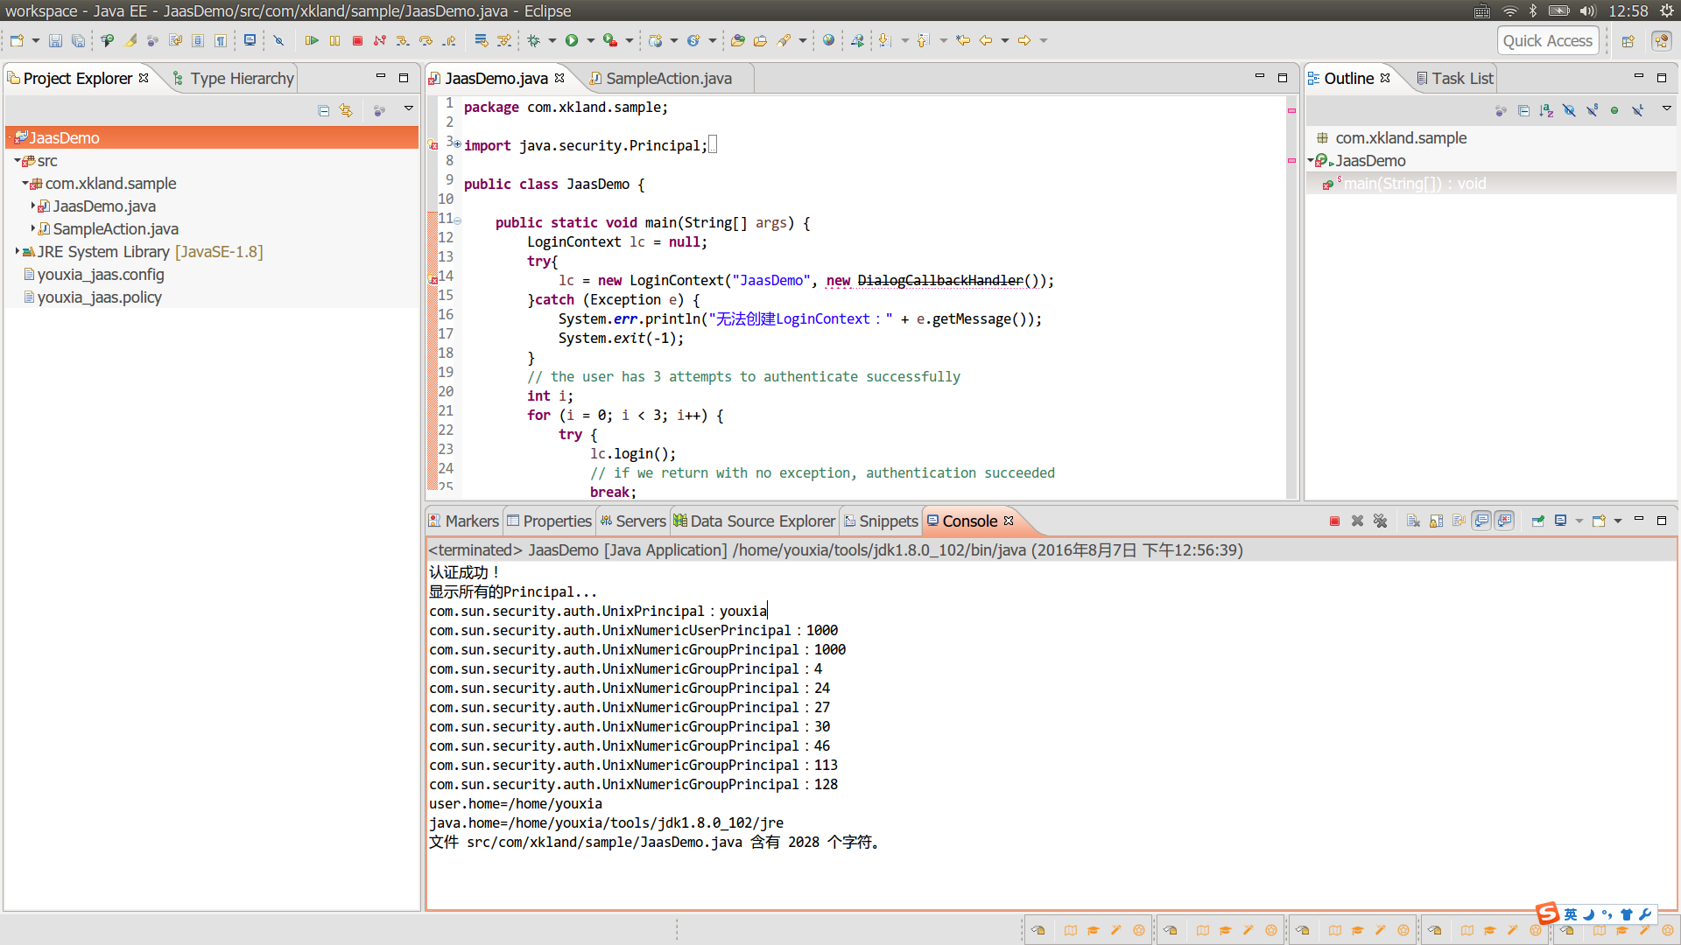Collapse the com.xkland.sample package node

click(x=25, y=184)
